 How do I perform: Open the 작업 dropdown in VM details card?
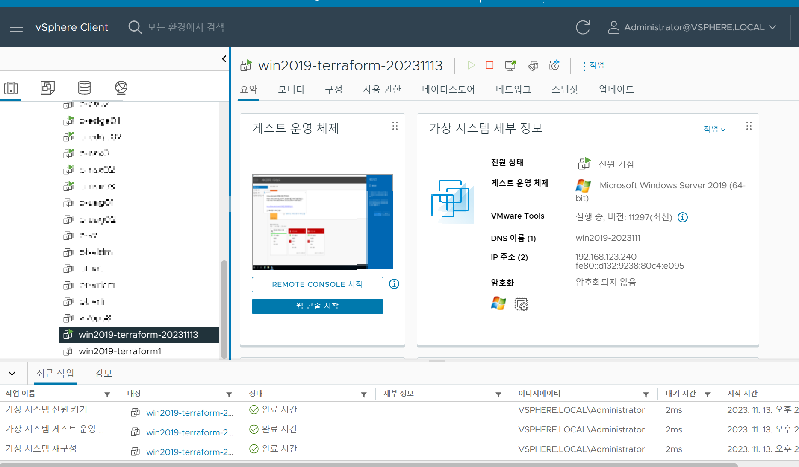click(x=714, y=129)
